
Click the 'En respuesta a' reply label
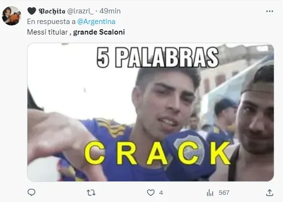click(x=51, y=22)
